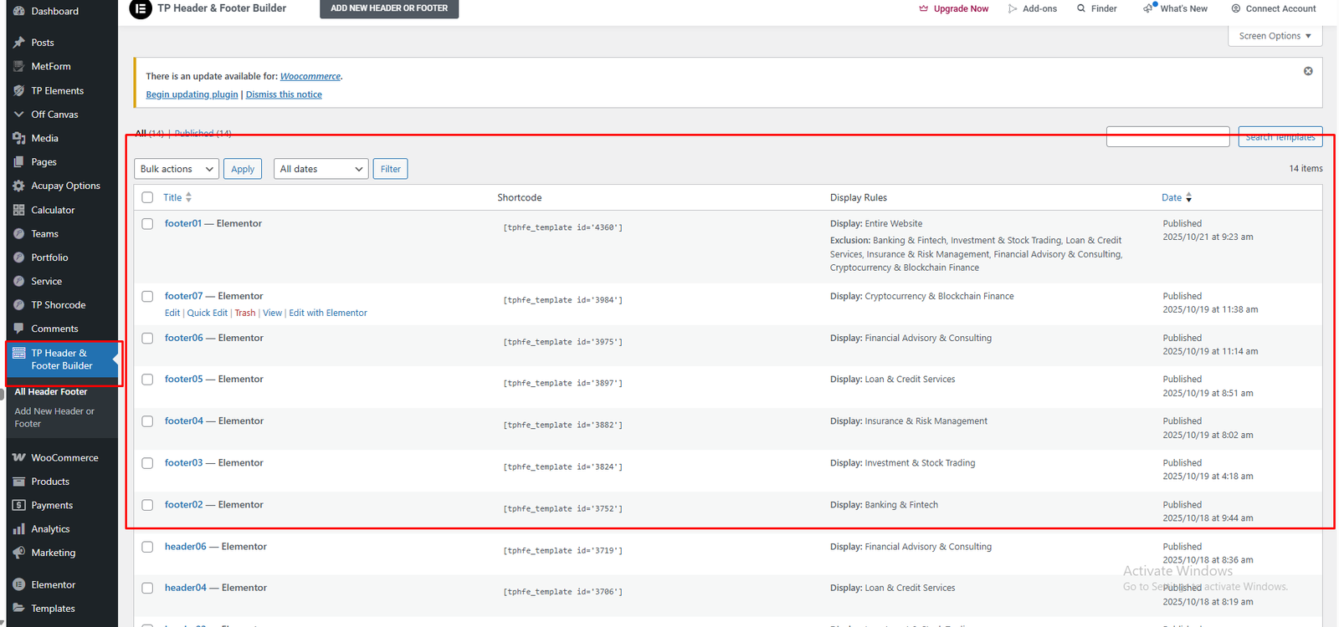Image resolution: width=1339 pixels, height=627 pixels.
Task: Click the WooCommerce icon in sidebar
Action: [x=19, y=458]
